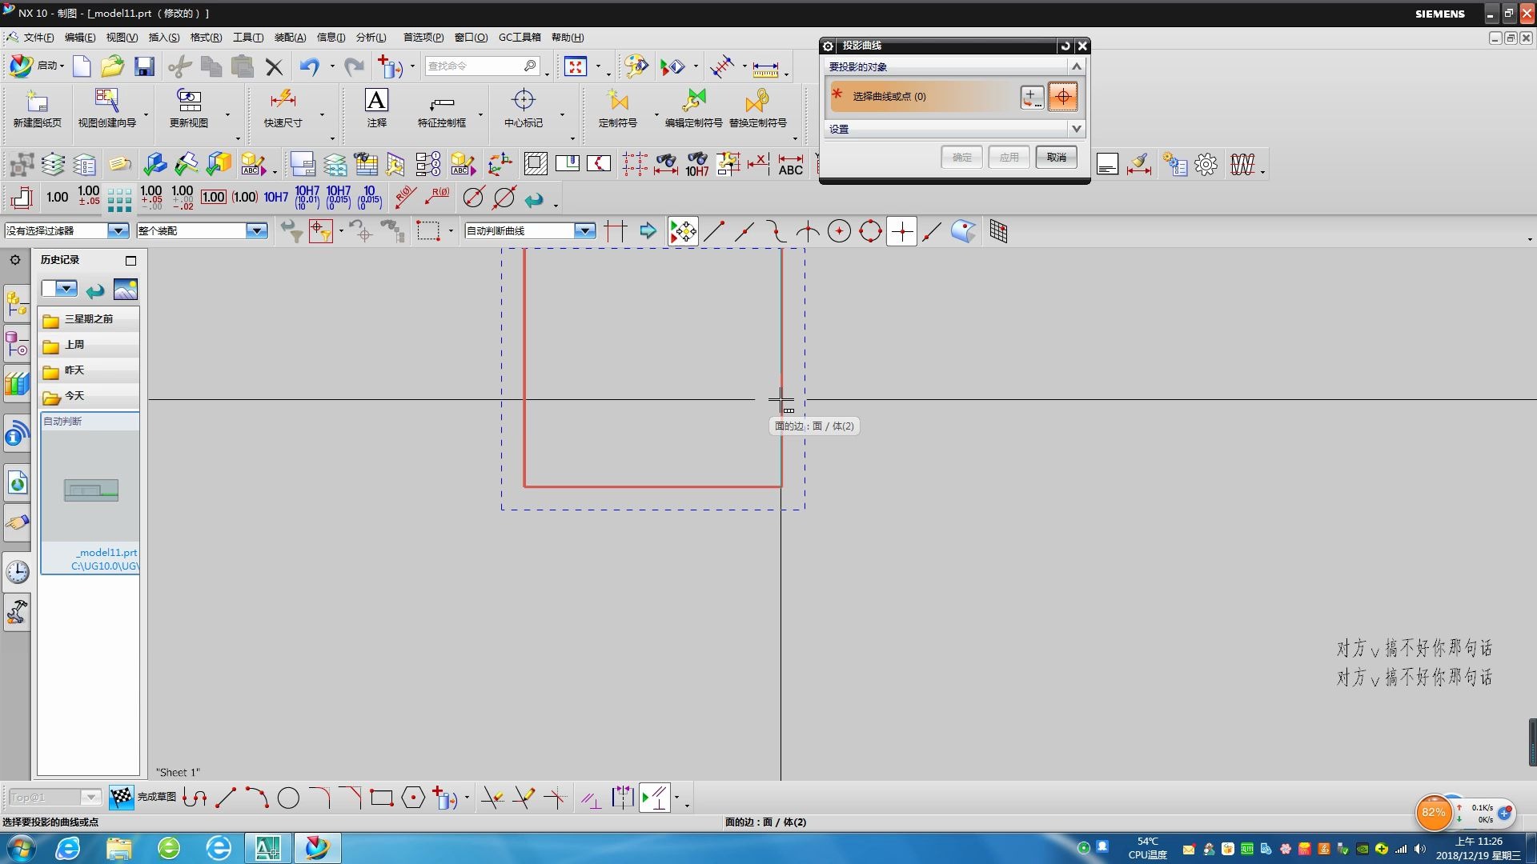Image resolution: width=1537 pixels, height=864 pixels.
Task: Toggle the point on face snap
Action: pyautogui.click(x=964, y=232)
